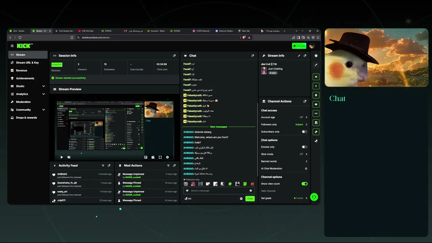The width and height of the screenshot is (432, 243).
Task: Toggle the lightning Activity Feed widget icon
Action: click(316, 86)
